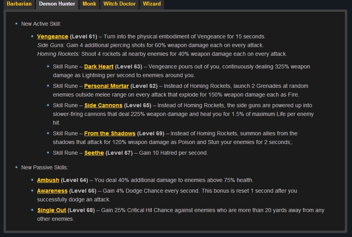Click the New Passive Skills heading text
The image size is (352, 237).
45,167
